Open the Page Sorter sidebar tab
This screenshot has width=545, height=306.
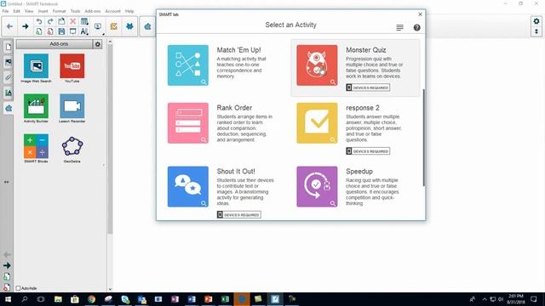coord(9,47)
